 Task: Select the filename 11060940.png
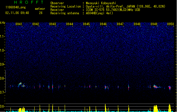click(16, 7)
